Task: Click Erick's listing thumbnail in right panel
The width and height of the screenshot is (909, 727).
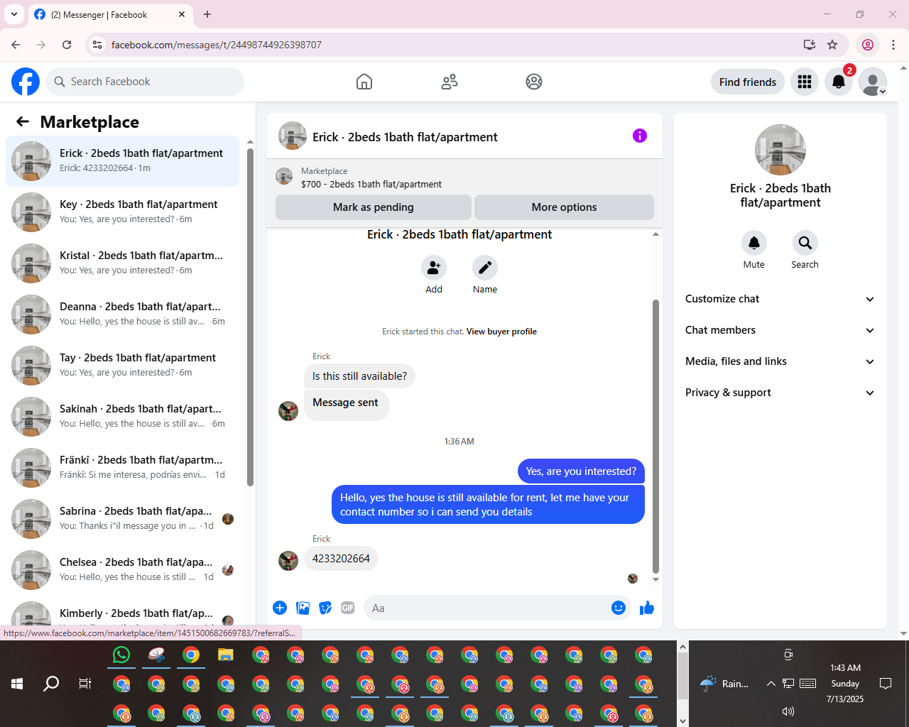Action: click(x=780, y=150)
